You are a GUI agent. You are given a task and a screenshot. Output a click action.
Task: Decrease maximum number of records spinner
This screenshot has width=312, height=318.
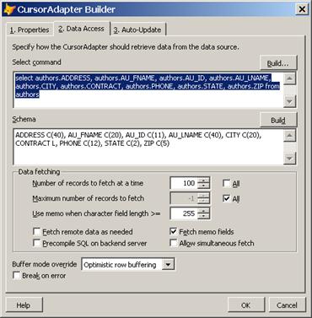click(x=203, y=202)
